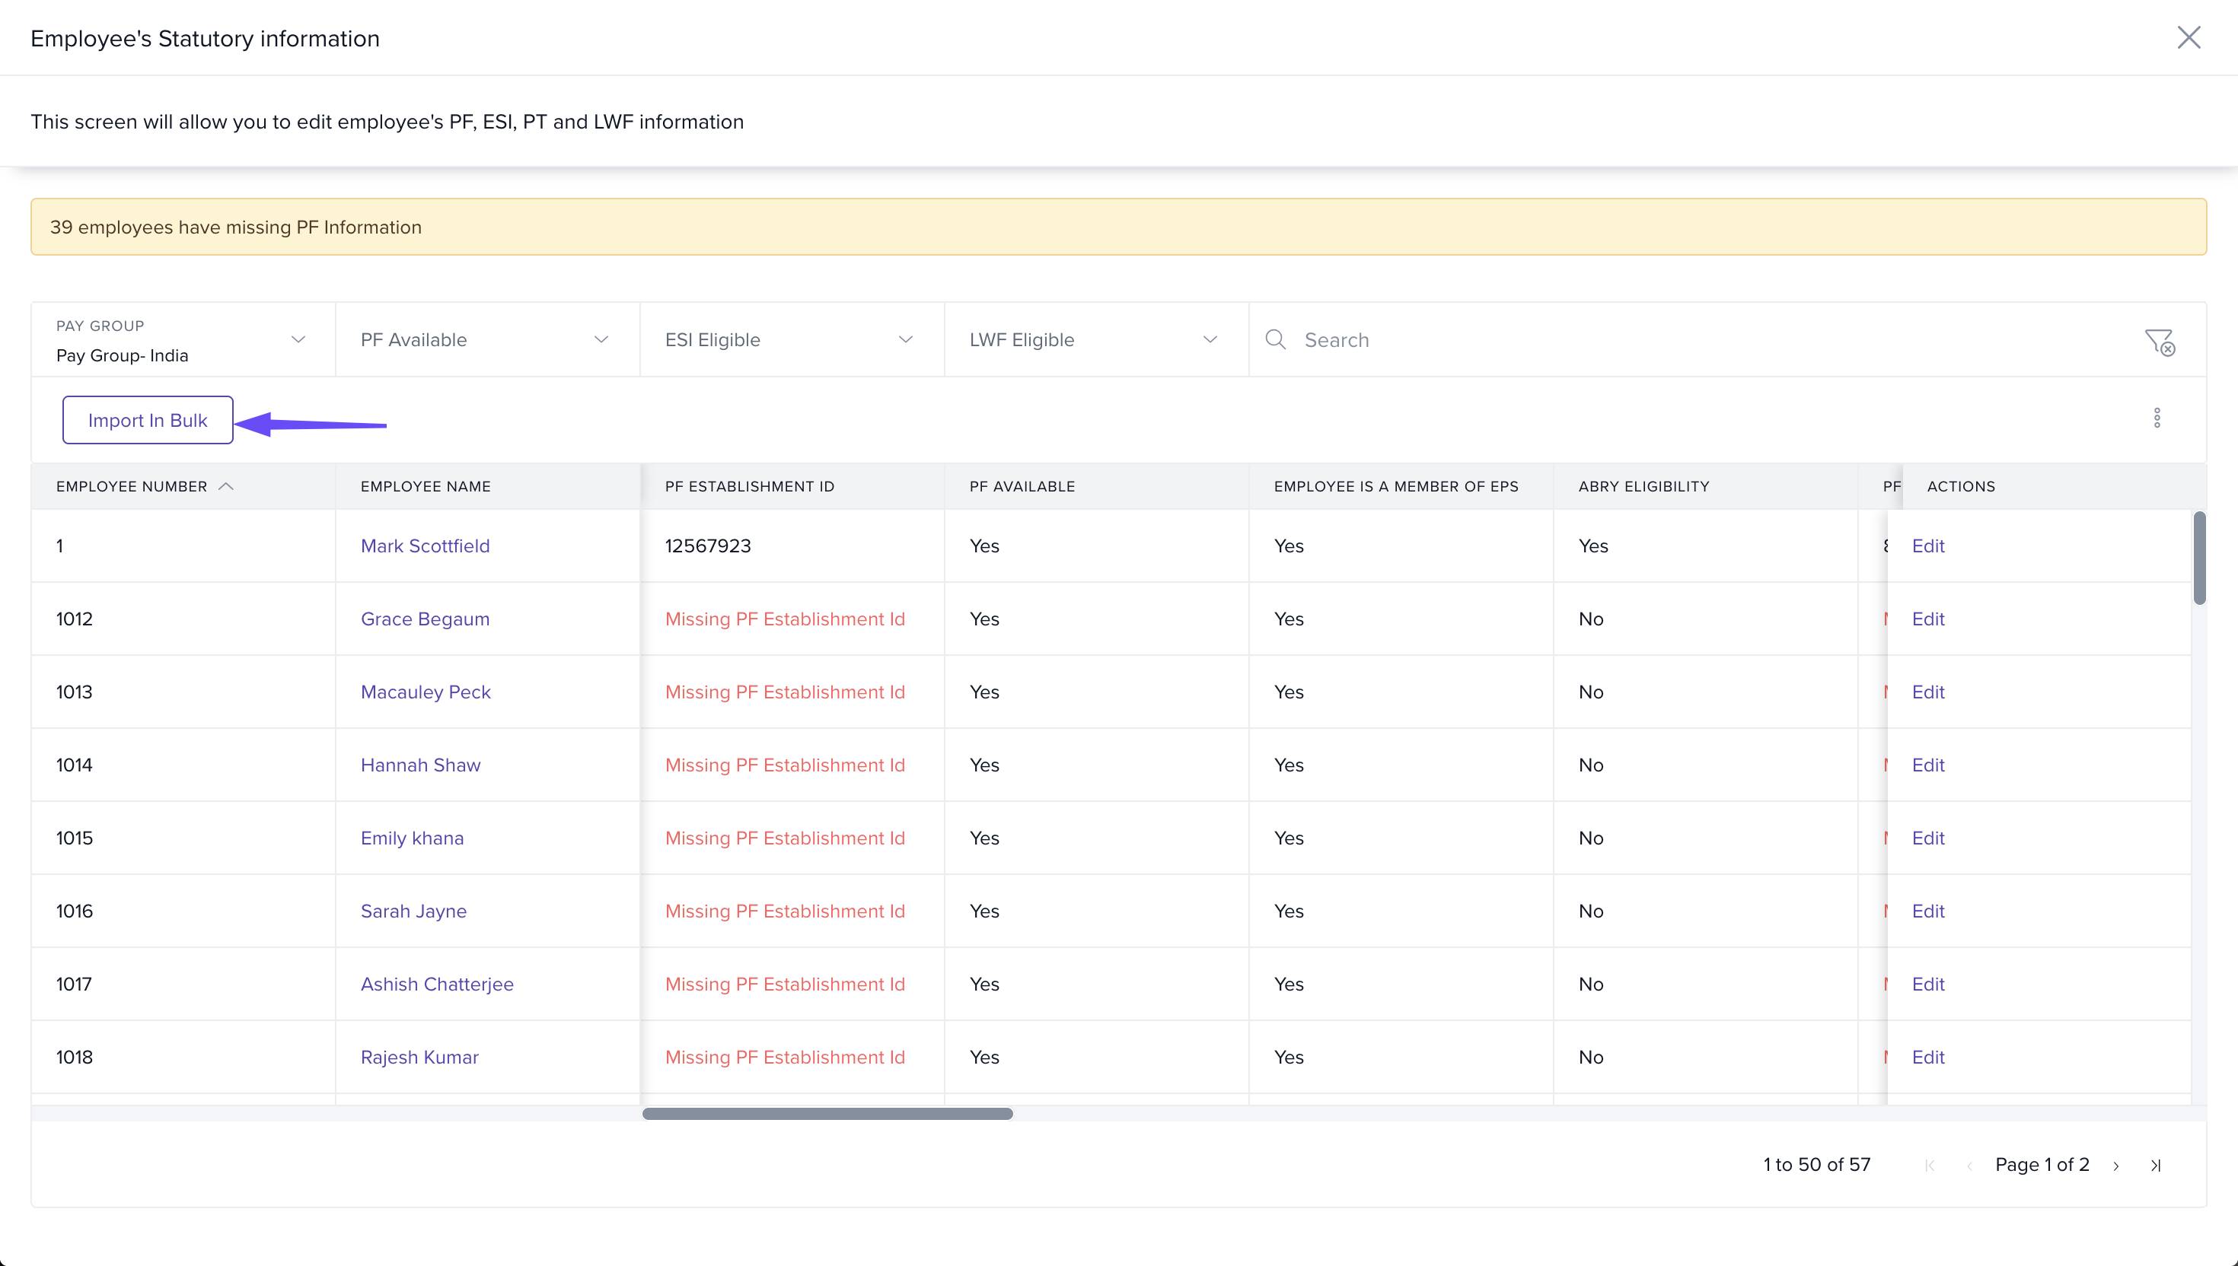Click the previous page arrow

(x=1969, y=1166)
